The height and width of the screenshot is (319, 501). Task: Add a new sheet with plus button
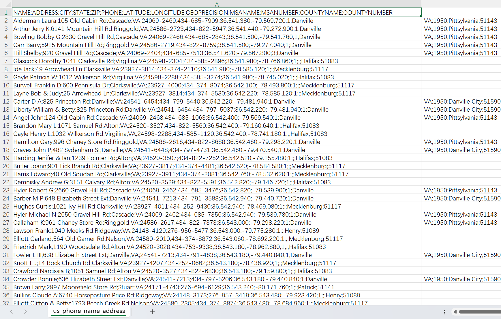(152, 312)
